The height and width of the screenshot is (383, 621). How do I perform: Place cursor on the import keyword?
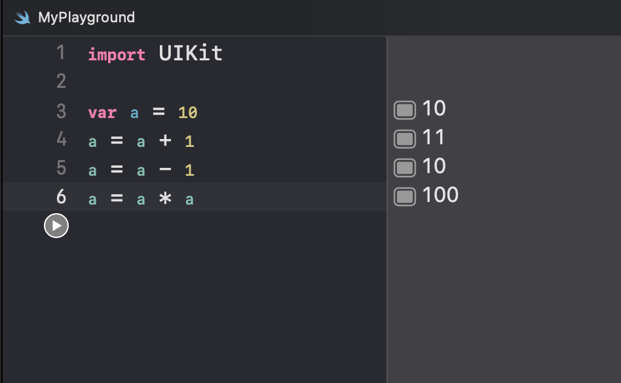tap(117, 54)
